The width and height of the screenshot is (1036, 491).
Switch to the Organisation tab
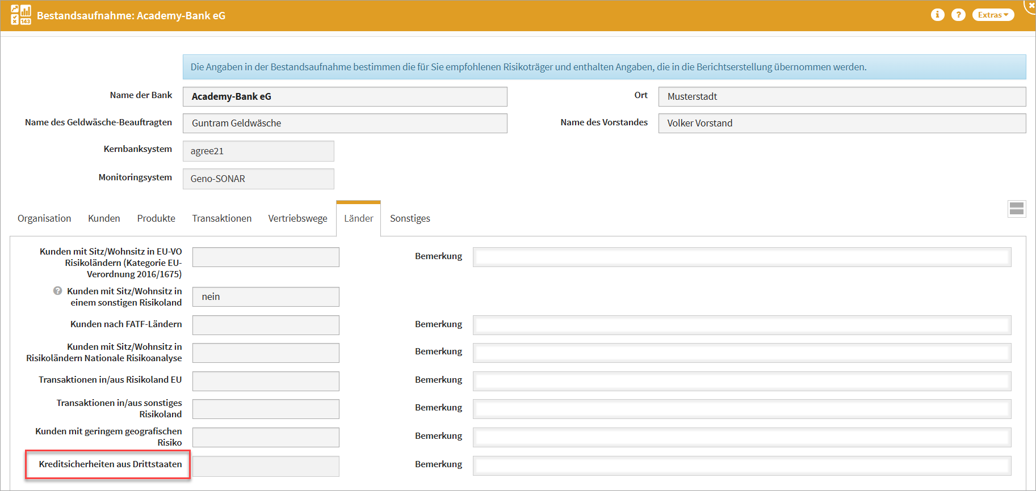[44, 218]
